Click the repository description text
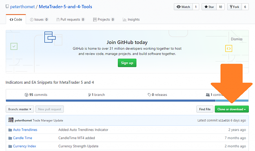Viewport: 255px width, 151px height. (x=50, y=82)
